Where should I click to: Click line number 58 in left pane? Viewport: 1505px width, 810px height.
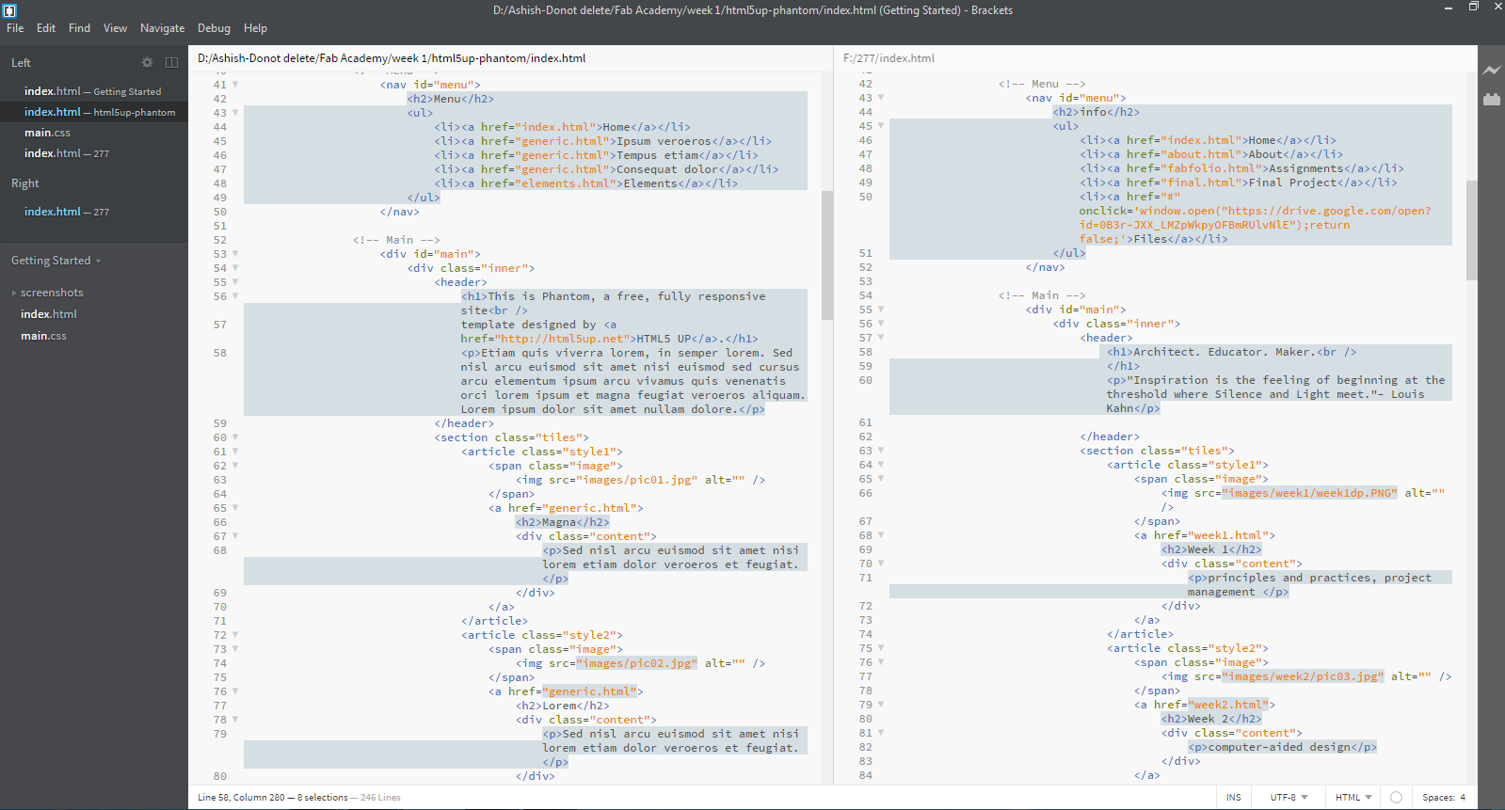tap(219, 353)
